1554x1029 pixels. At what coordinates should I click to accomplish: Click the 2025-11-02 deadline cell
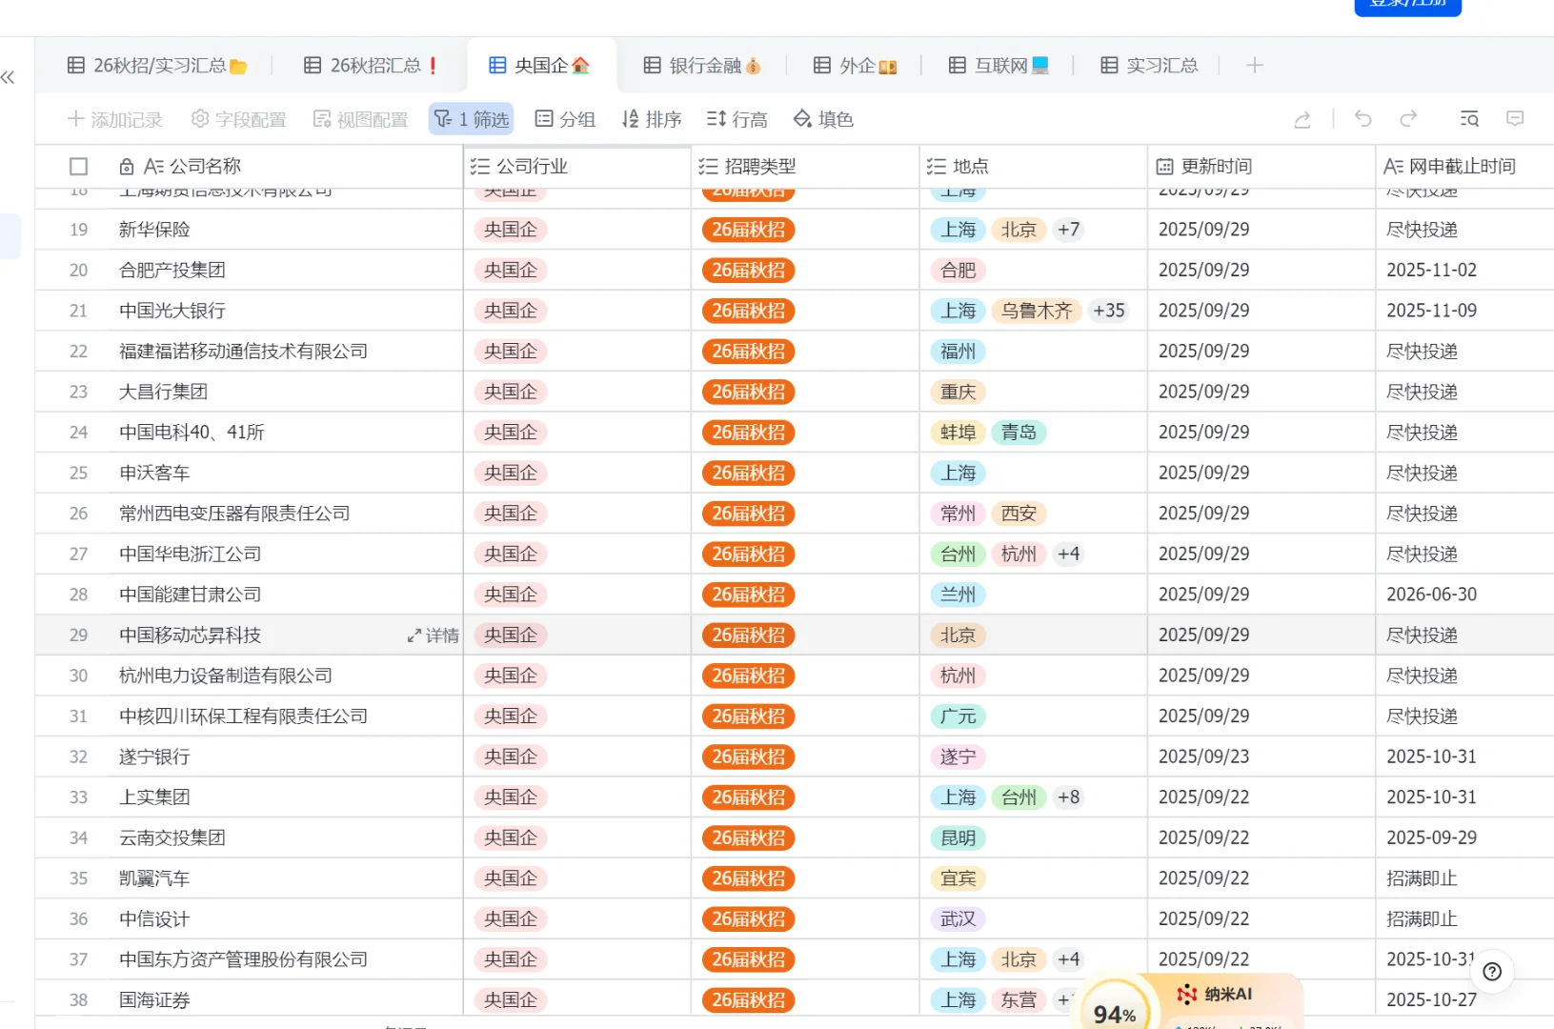(x=1465, y=271)
